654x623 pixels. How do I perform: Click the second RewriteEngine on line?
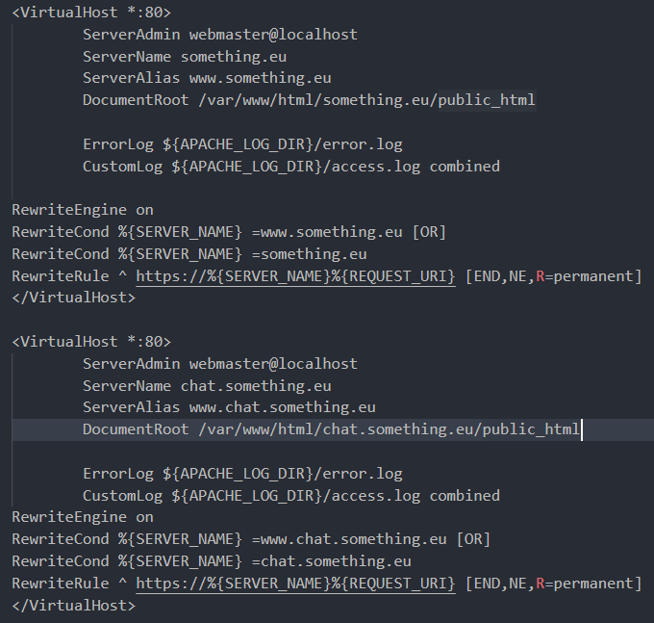coord(83,517)
